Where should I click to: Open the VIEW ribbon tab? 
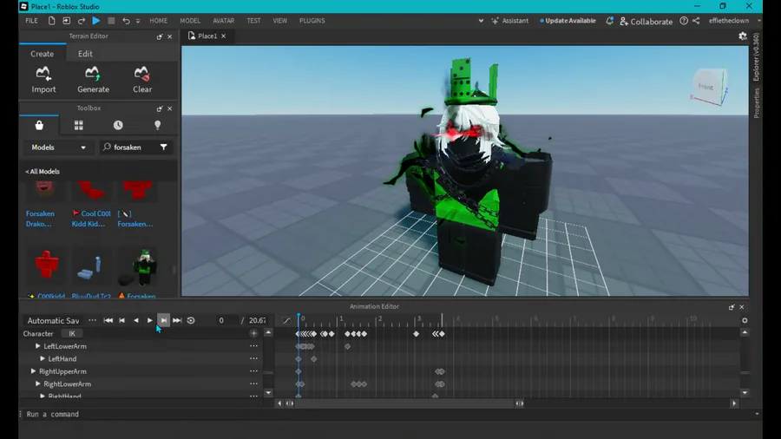pyautogui.click(x=280, y=21)
